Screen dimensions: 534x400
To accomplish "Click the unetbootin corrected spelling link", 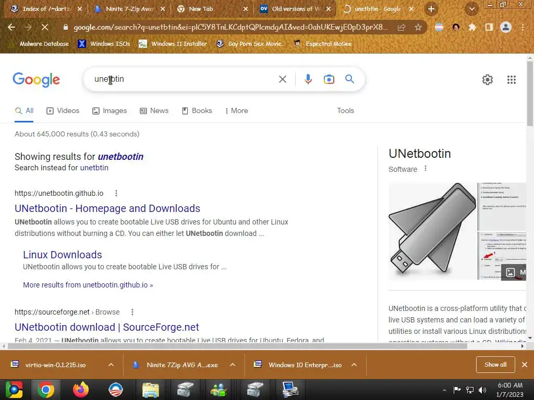I will pos(120,156).
